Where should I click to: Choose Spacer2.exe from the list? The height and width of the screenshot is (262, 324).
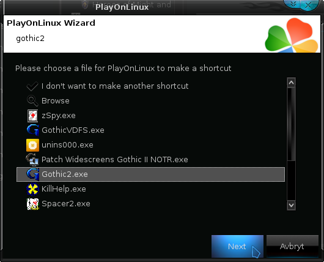(x=66, y=204)
